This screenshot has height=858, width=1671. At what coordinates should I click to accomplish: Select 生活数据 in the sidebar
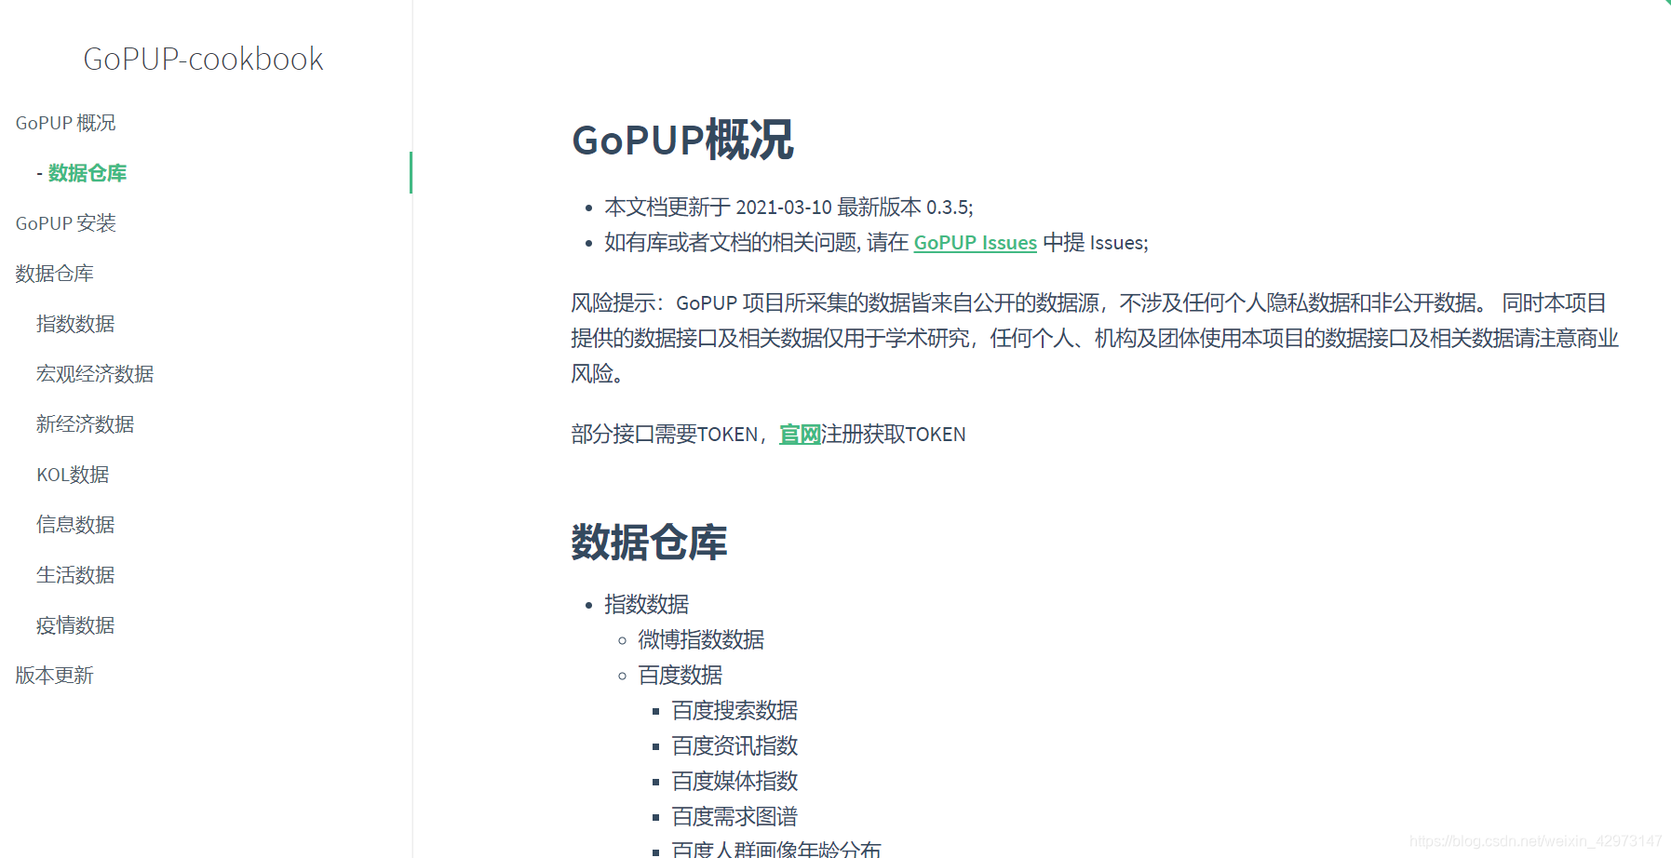75,574
